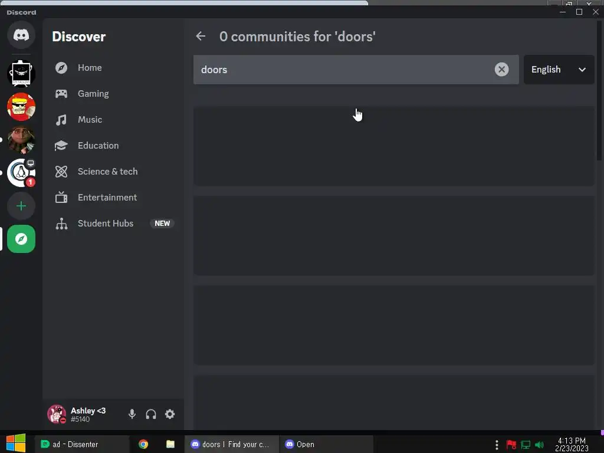Click the volume speaker tray icon
This screenshot has width=604, height=453.
point(539,445)
